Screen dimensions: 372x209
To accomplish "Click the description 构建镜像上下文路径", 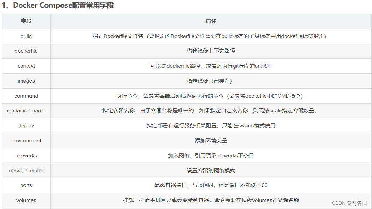I will (211, 51).
